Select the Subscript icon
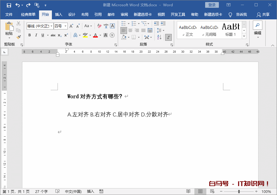Screen dimensions: 277x195 [x=59, y=35]
